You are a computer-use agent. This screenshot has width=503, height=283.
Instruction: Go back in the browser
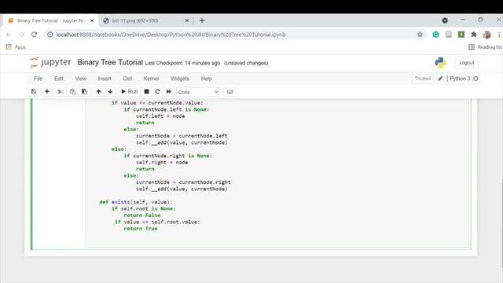click(9, 35)
